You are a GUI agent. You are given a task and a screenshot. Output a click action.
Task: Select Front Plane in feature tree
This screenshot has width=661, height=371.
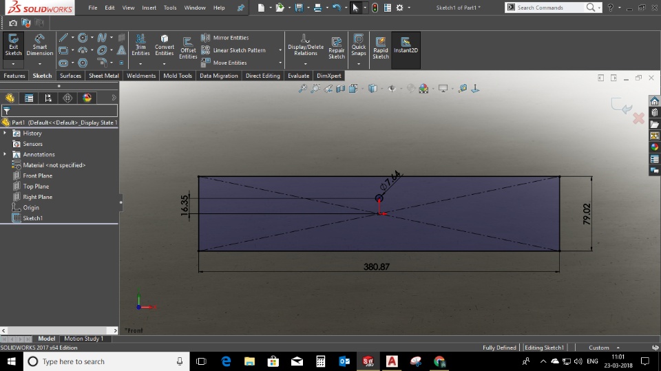tap(37, 176)
